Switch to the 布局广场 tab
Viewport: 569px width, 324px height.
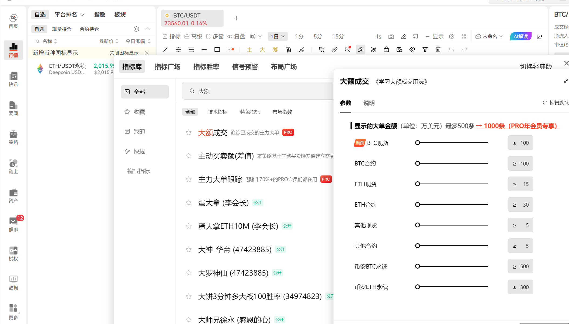pos(284,67)
